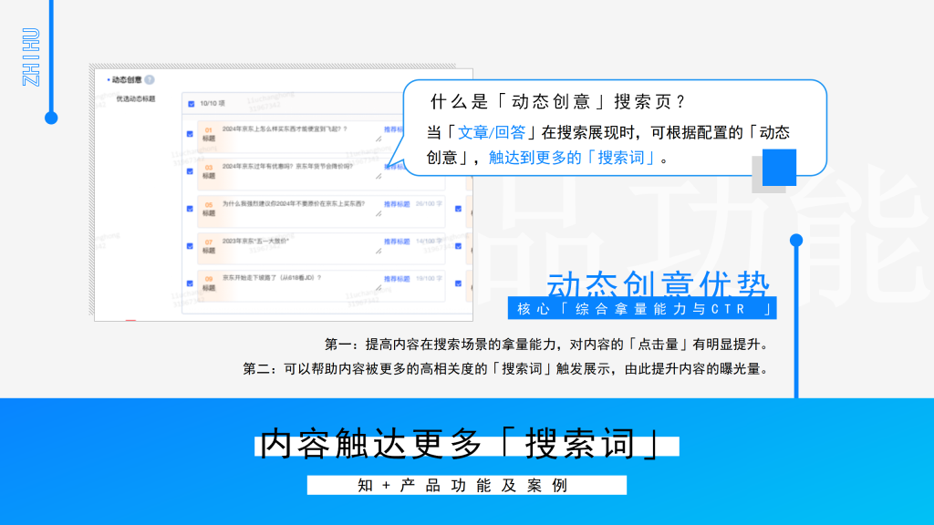Toggle the right-column checkbox beside title 05

(x=458, y=209)
